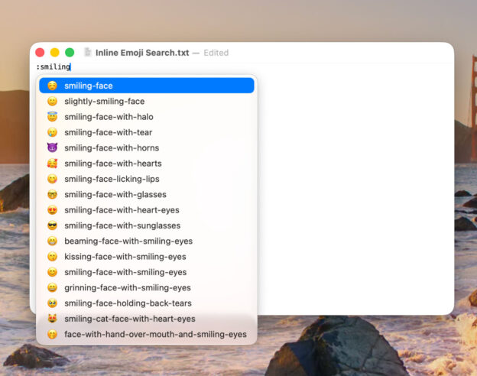477x376 pixels.
Task: Select smiling-face-licking-lips text
Action: pyautogui.click(x=112, y=179)
